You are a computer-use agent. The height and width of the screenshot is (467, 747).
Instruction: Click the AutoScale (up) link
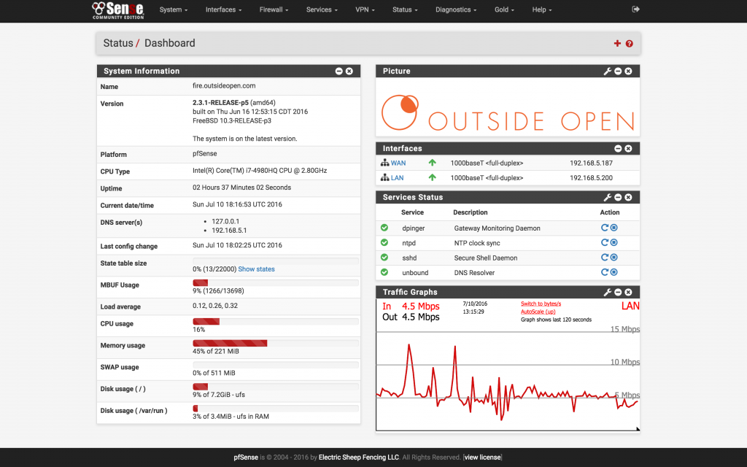click(538, 312)
